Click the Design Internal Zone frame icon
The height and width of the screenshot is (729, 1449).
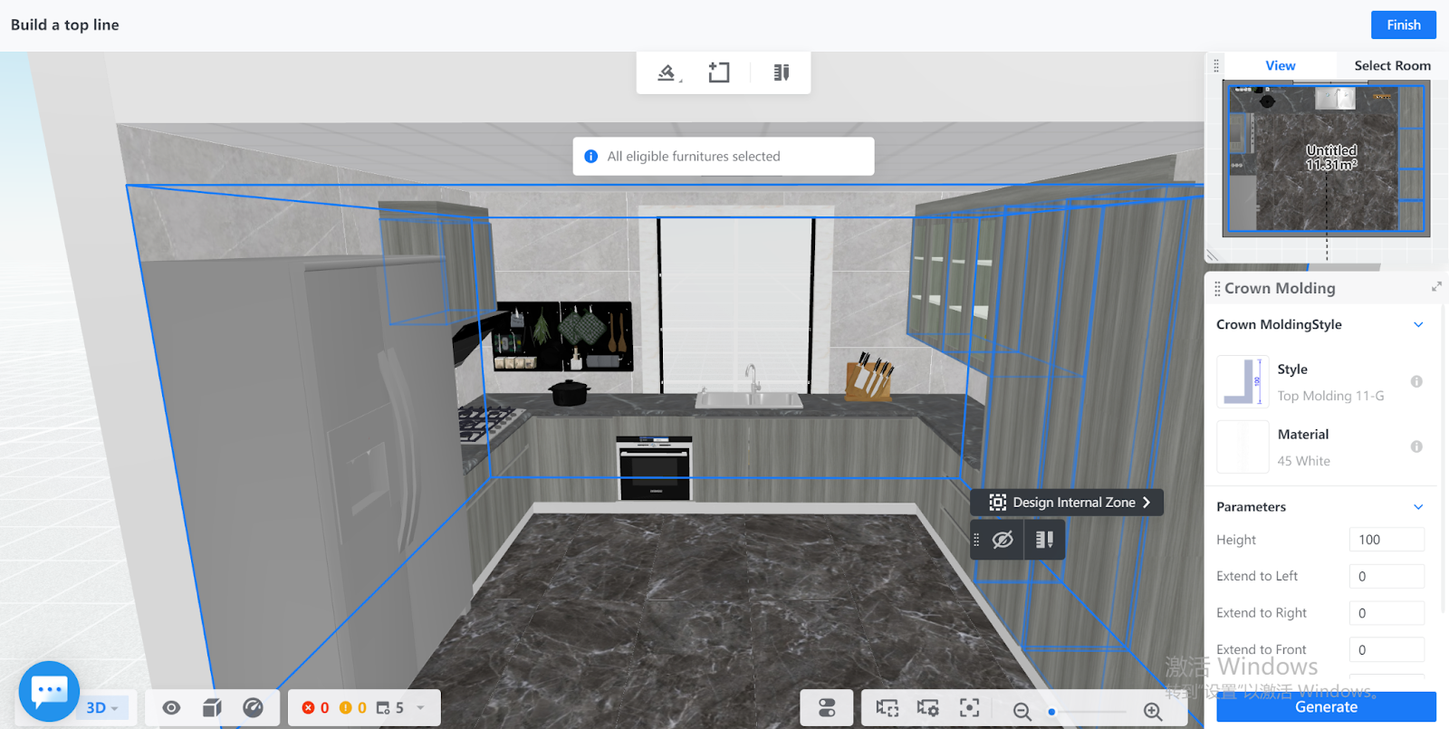(997, 503)
